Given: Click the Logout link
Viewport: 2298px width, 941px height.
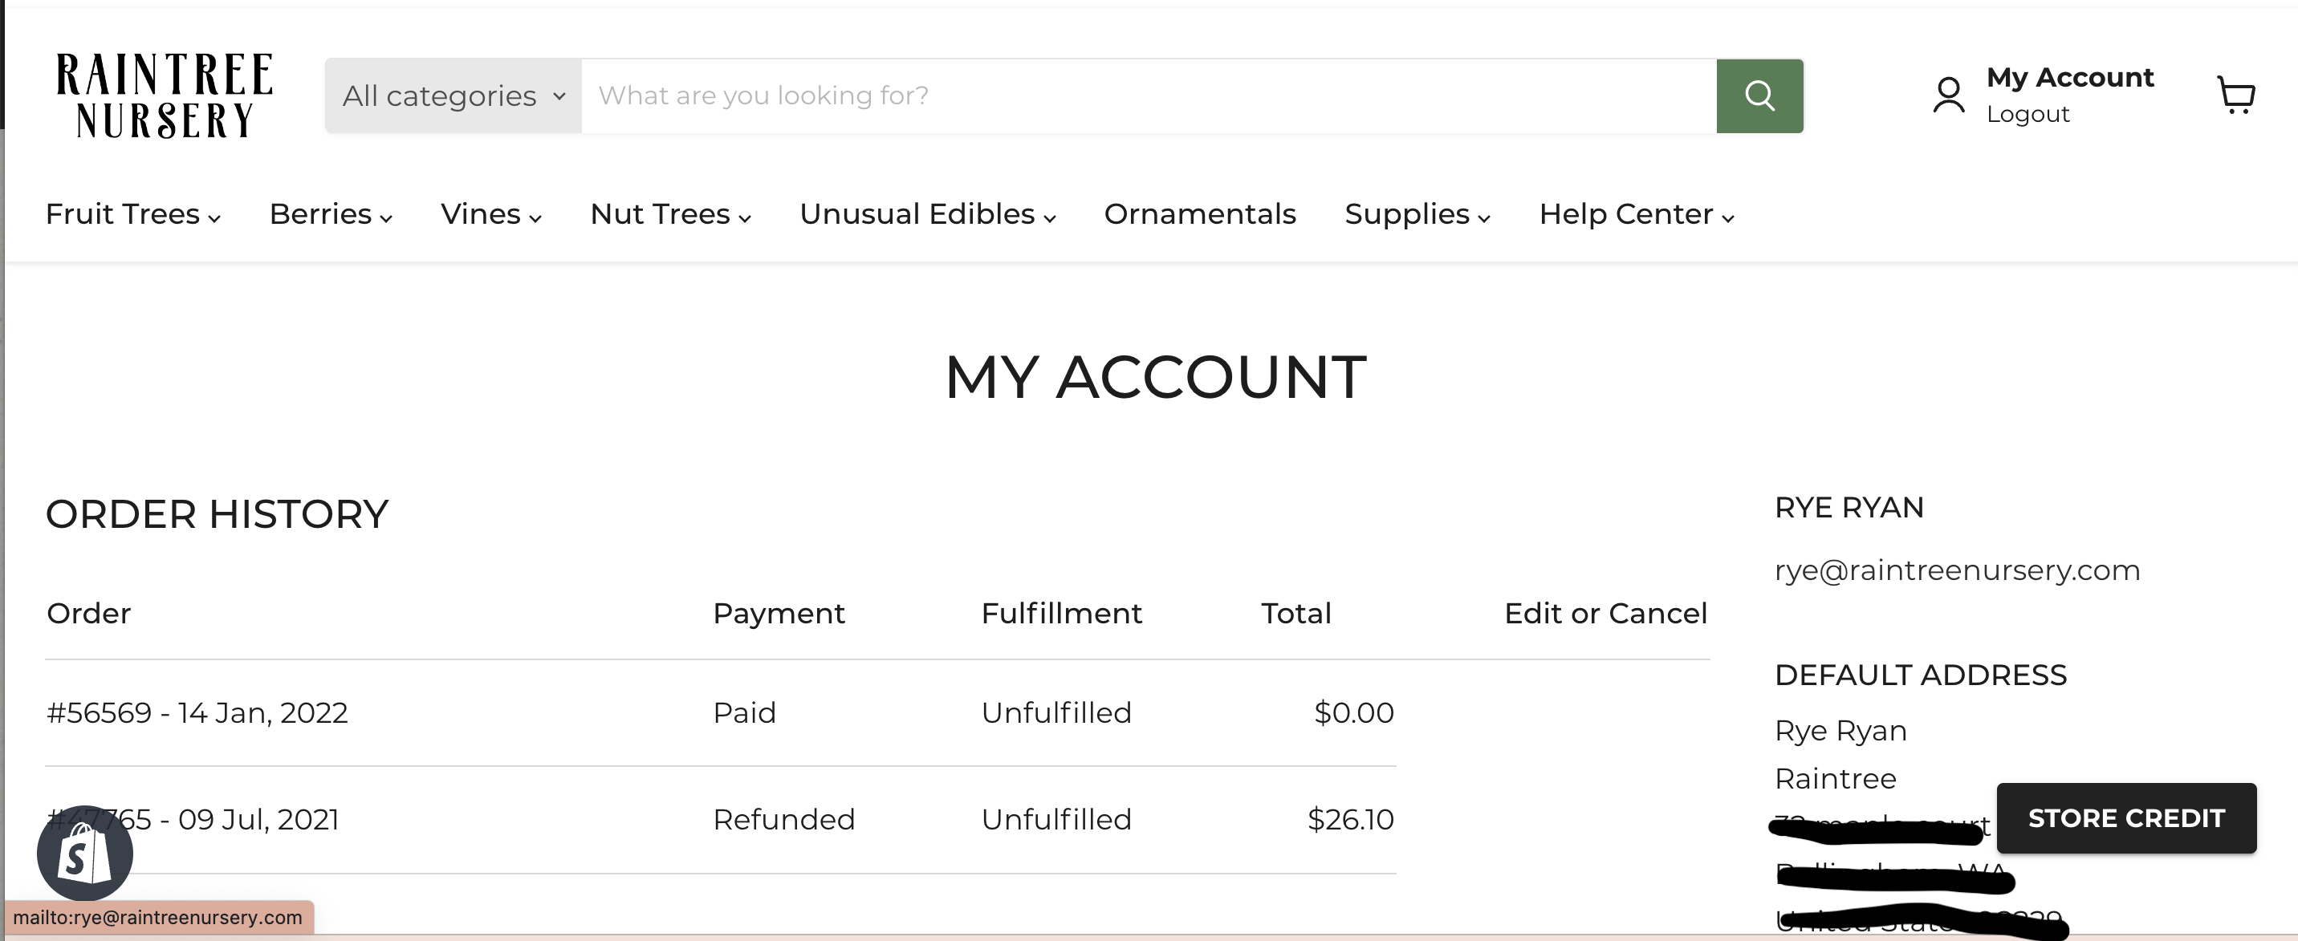Looking at the screenshot, I should click(2028, 114).
